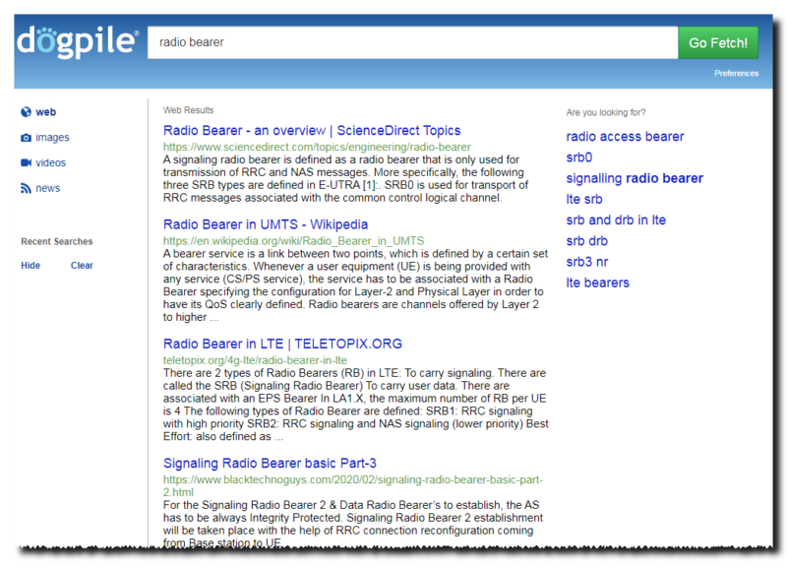This screenshot has width=787, height=567.
Task: Switch to the videos search tab
Action: (51, 162)
